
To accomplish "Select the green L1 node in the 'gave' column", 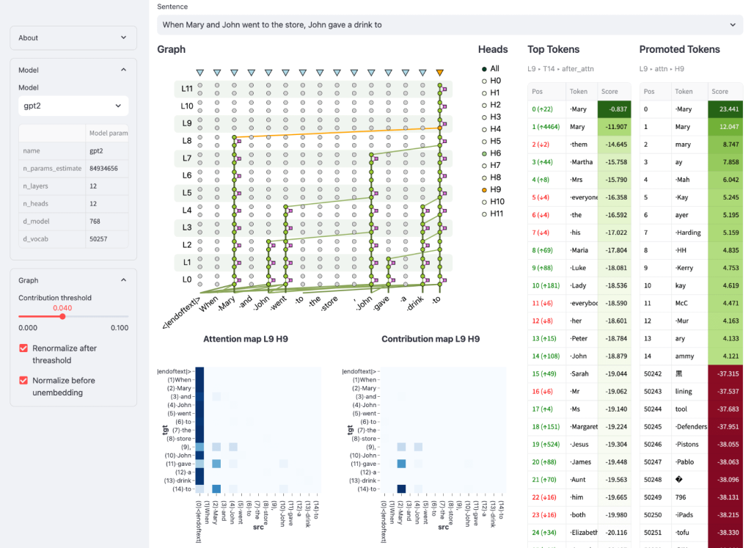I will [x=389, y=259].
